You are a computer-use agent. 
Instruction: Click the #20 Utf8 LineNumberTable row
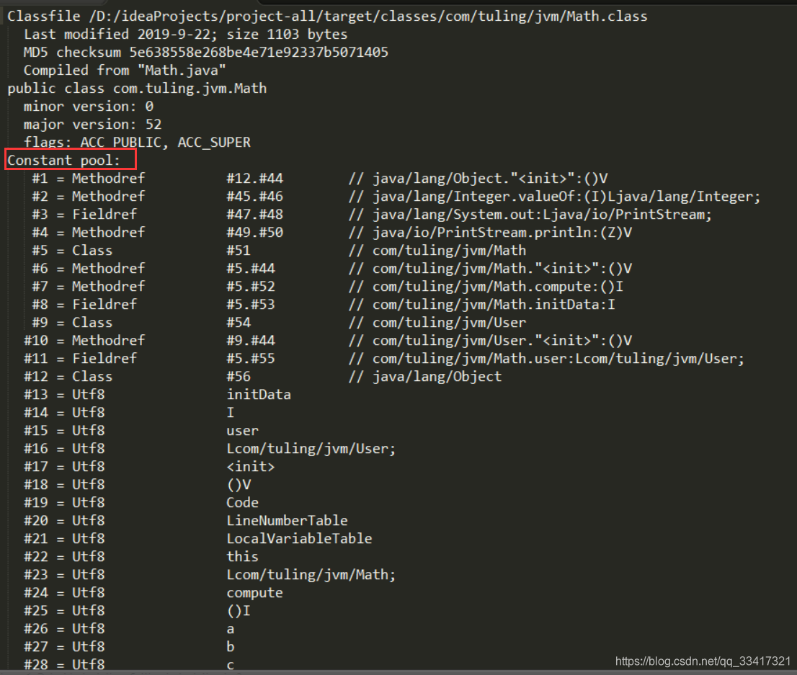(x=185, y=521)
